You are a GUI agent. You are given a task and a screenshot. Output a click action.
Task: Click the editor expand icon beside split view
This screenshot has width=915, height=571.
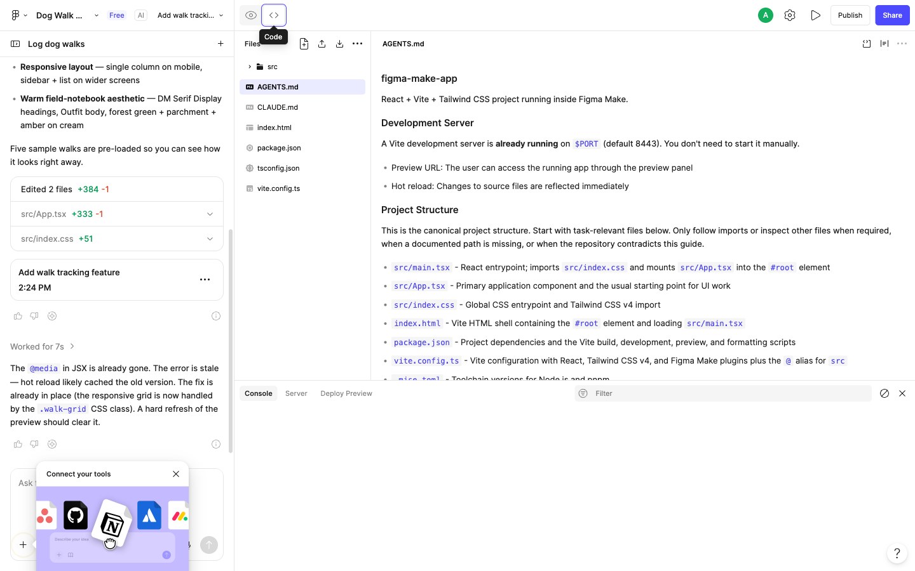coord(867,44)
